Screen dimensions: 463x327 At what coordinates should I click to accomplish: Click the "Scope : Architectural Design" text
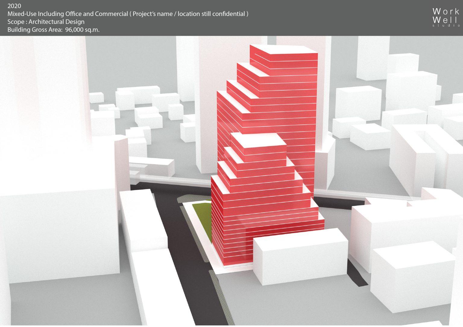tap(46, 22)
